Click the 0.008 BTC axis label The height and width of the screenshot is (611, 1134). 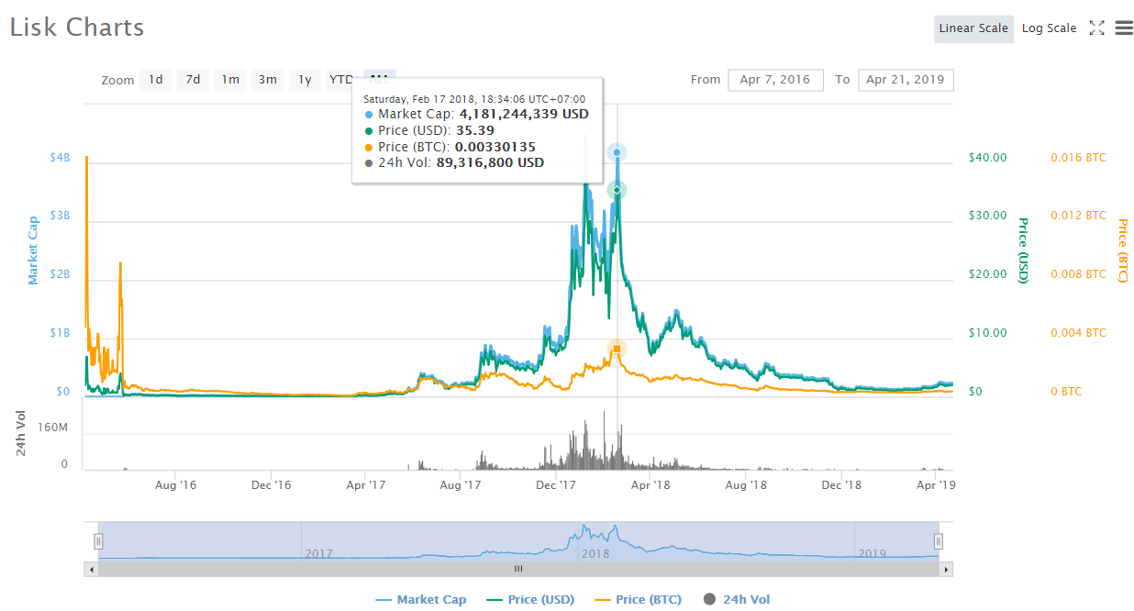click(1078, 274)
